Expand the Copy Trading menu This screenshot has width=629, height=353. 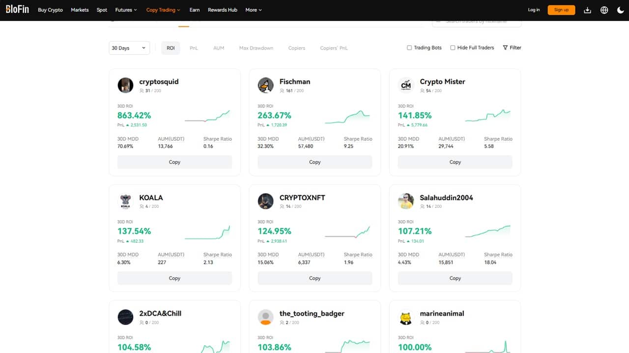[163, 10]
